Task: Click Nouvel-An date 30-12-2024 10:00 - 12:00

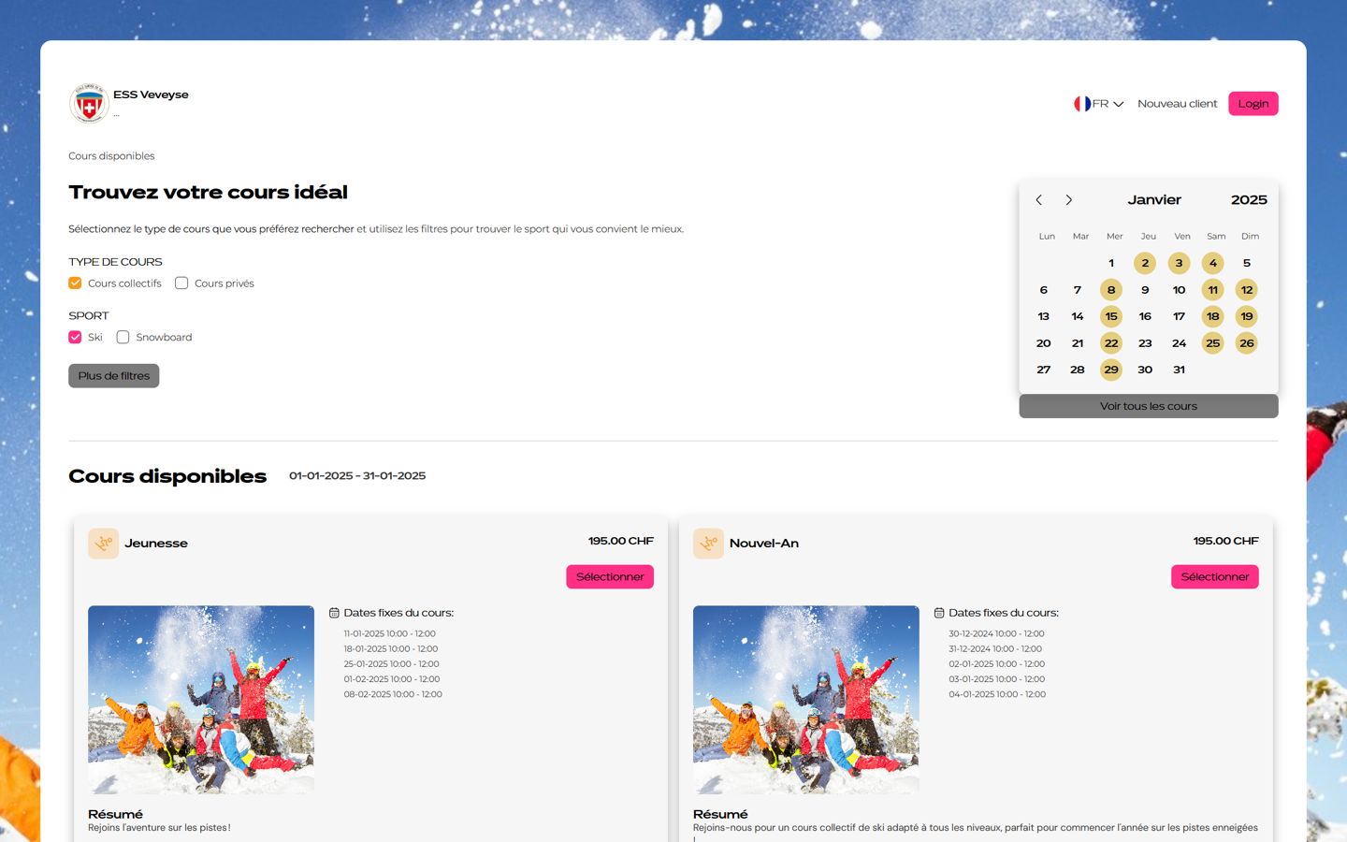Action: [x=996, y=634]
